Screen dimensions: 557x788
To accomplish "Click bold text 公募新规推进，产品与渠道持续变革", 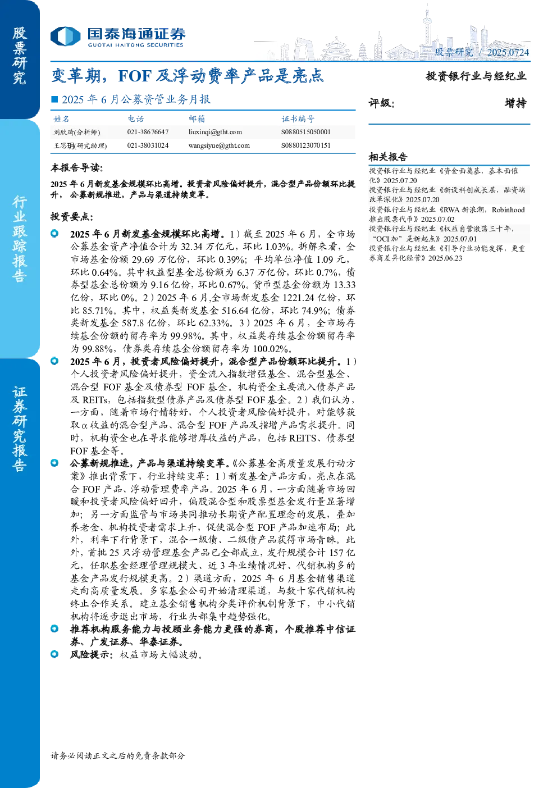I will (150, 463).
